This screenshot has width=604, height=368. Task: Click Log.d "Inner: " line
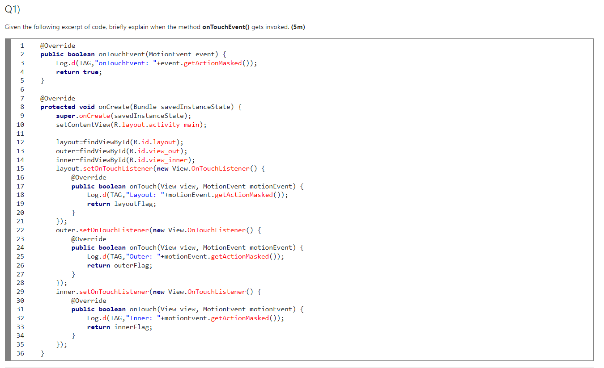coord(186,318)
